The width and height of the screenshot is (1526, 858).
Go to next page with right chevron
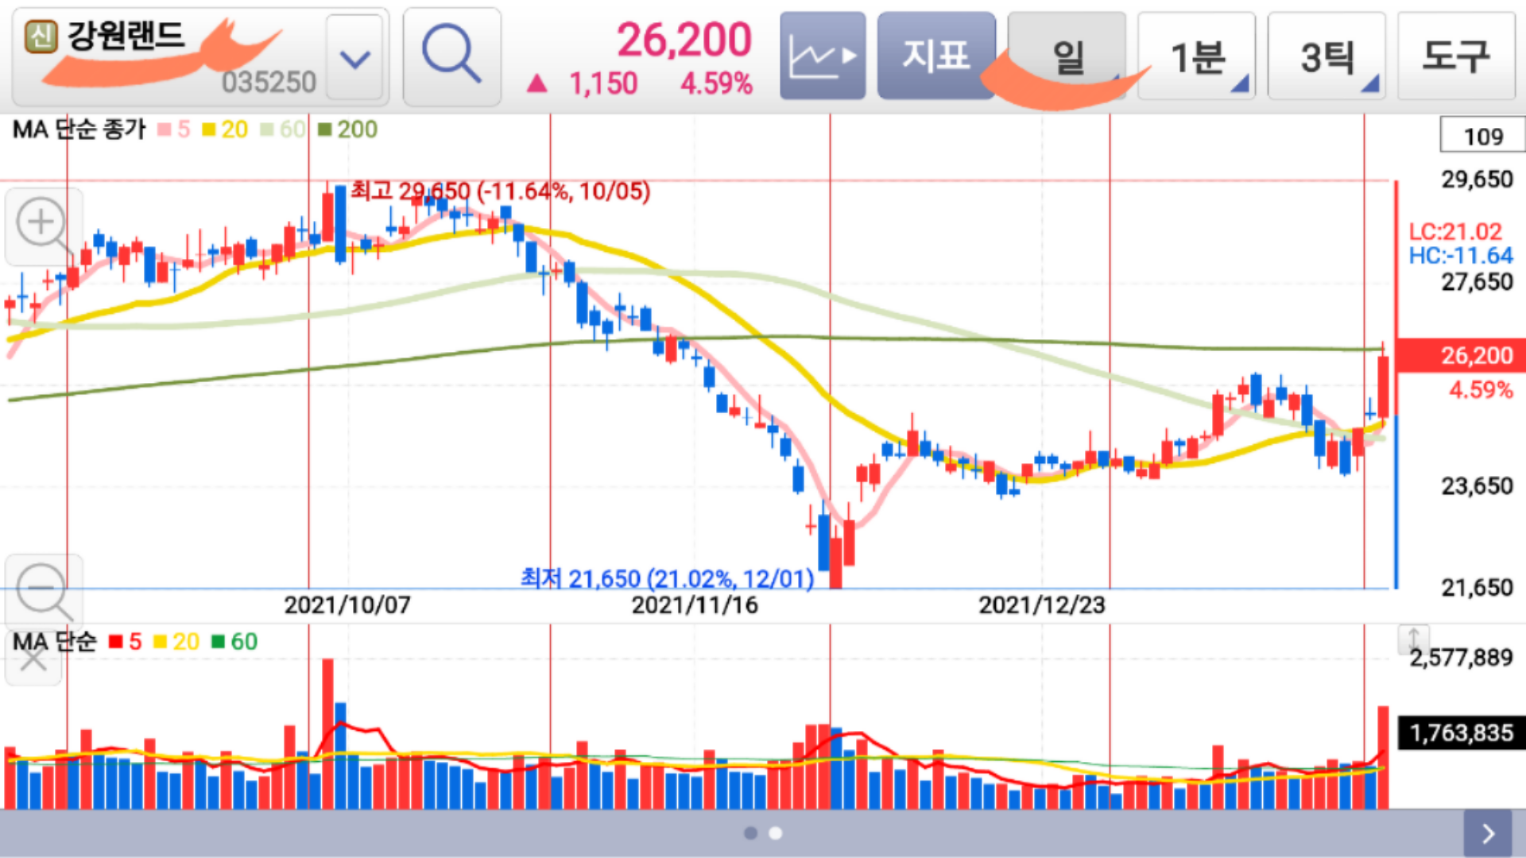pyautogui.click(x=1488, y=833)
